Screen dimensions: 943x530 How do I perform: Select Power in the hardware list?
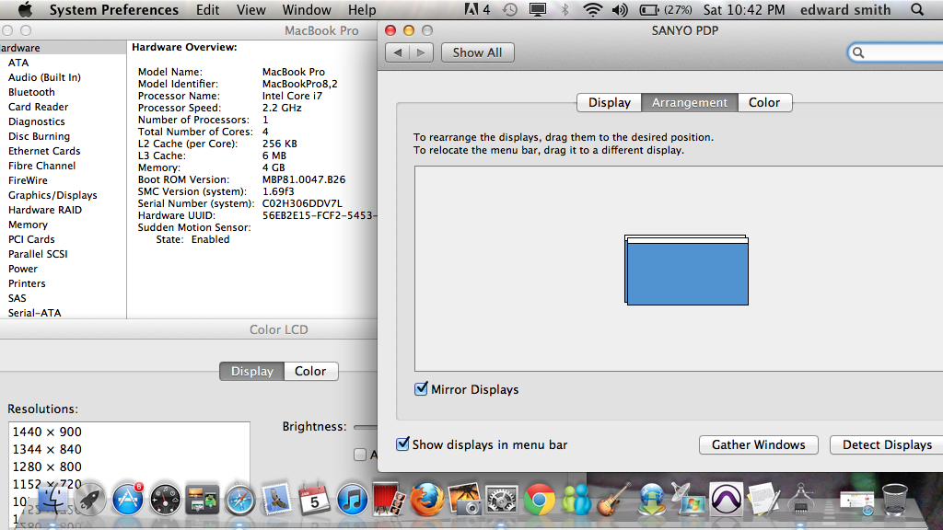pos(23,269)
